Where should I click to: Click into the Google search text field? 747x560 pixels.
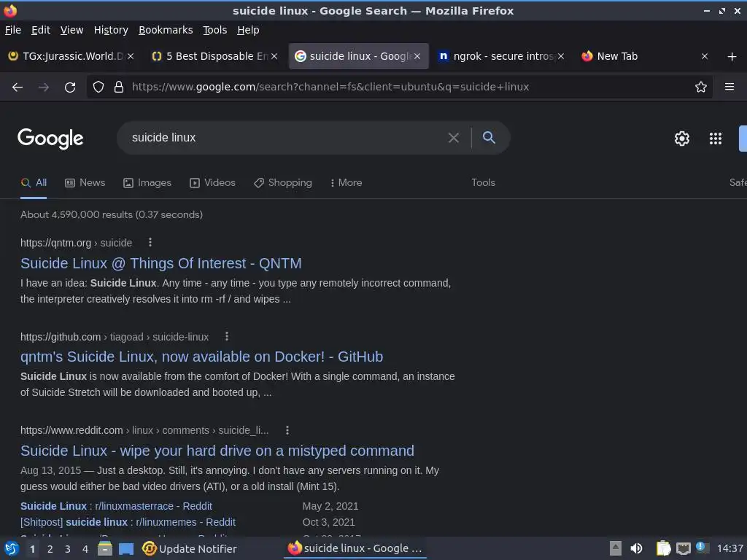[286, 138]
